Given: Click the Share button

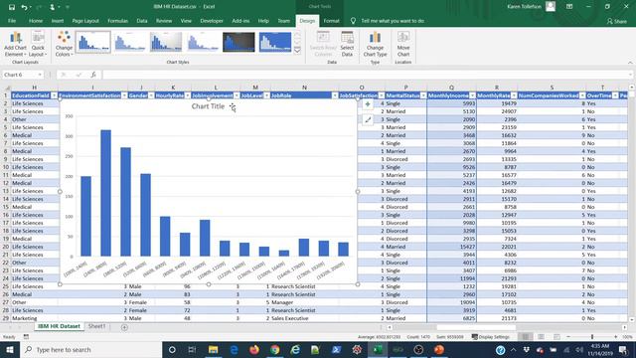Looking at the screenshot, I should click(x=617, y=21).
